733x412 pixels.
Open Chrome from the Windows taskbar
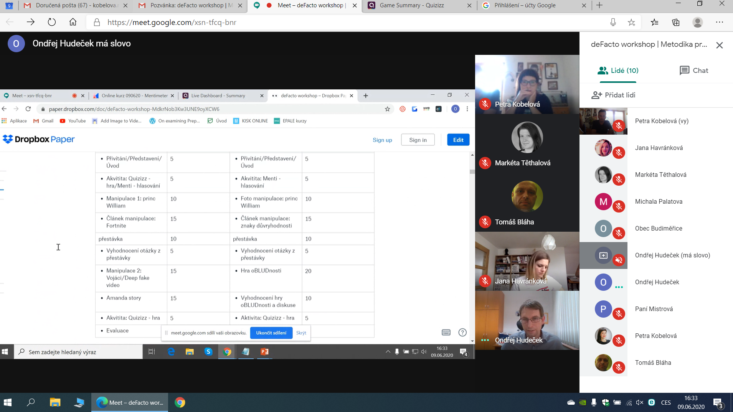coord(180,402)
